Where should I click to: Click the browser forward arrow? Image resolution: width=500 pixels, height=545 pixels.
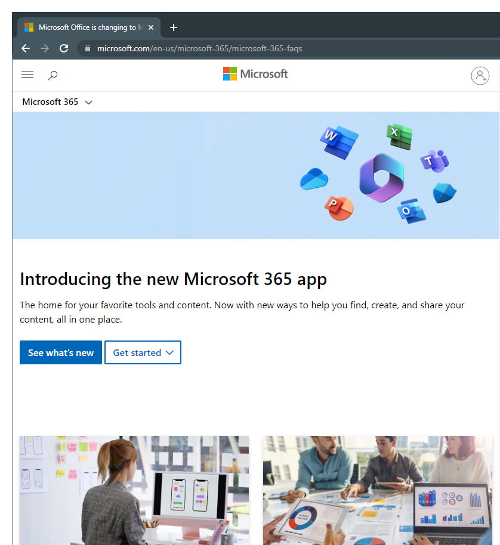[45, 48]
